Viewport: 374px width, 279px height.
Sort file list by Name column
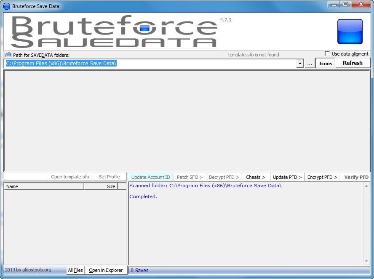pos(44,186)
